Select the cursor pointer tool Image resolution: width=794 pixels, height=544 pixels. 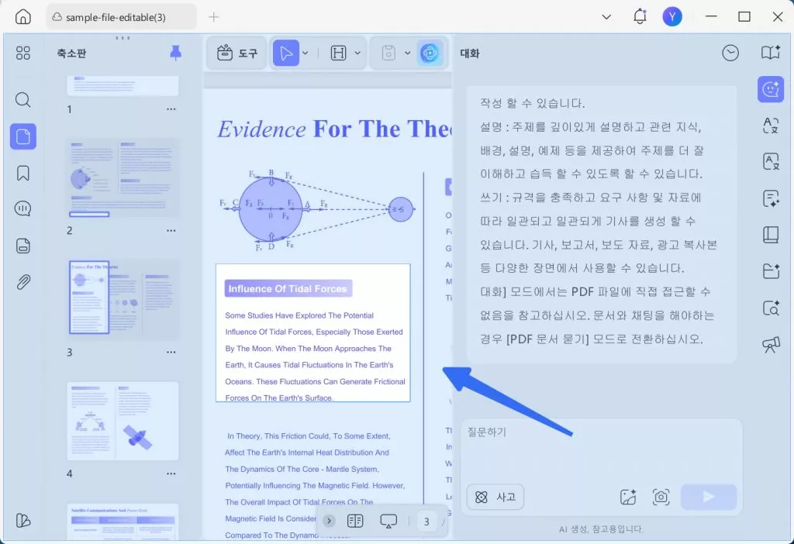tap(285, 53)
